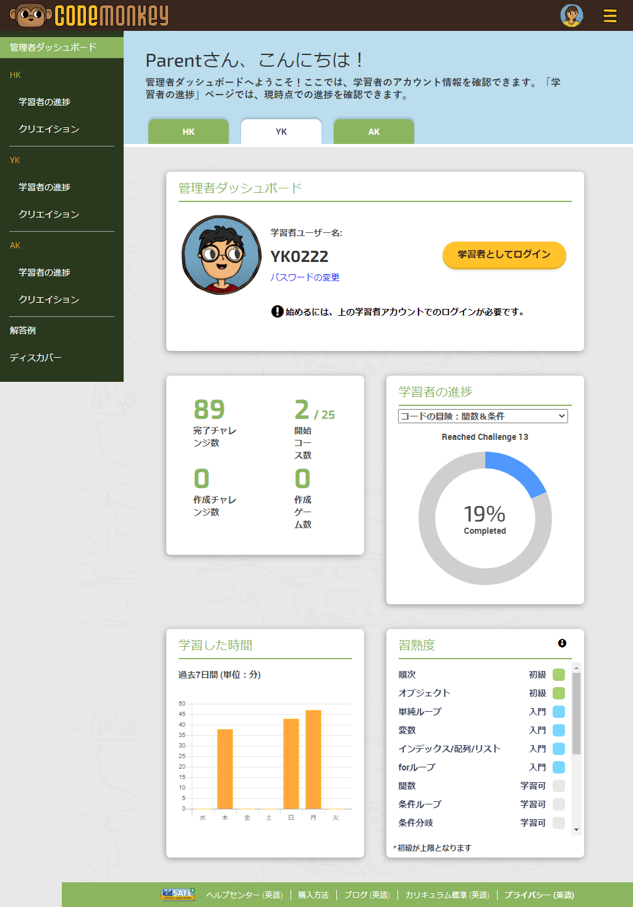This screenshot has height=907, width=633.
Task: Click the YK0222 learner profile picture
Action: point(221,255)
